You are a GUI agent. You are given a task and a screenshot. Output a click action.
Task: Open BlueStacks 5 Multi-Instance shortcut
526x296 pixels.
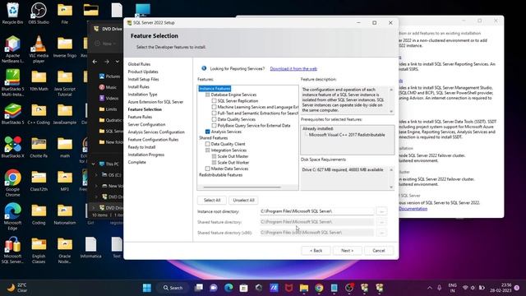12,83
